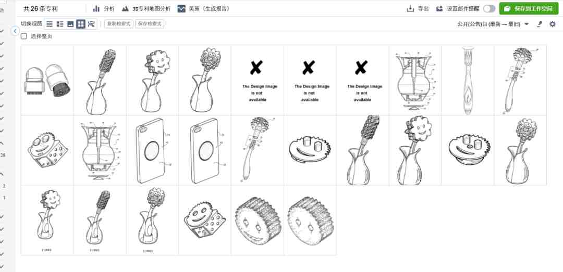
Task: Open the 公开(公告)日 sort order dropdown
Action: pos(493,24)
